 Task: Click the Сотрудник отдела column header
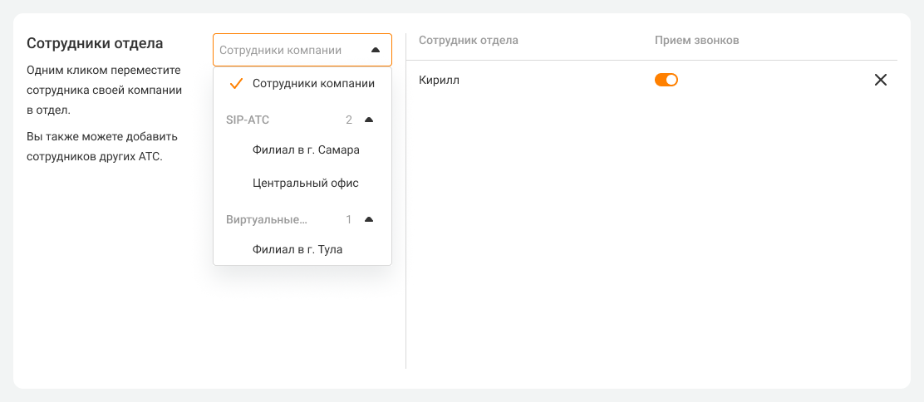(x=469, y=40)
